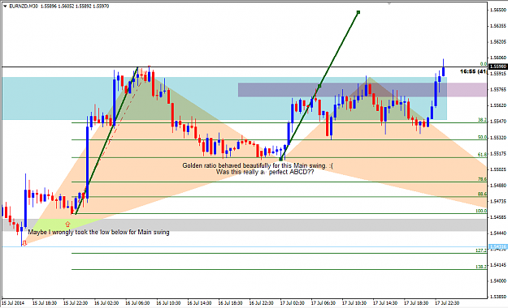Click price scale value 1.54440
Image resolution: width=508 pixels, height=308 pixels.
click(498, 233)
